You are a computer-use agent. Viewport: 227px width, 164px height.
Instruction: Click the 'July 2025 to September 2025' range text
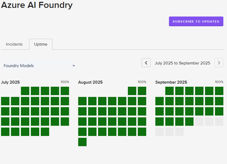coord(183,63)
